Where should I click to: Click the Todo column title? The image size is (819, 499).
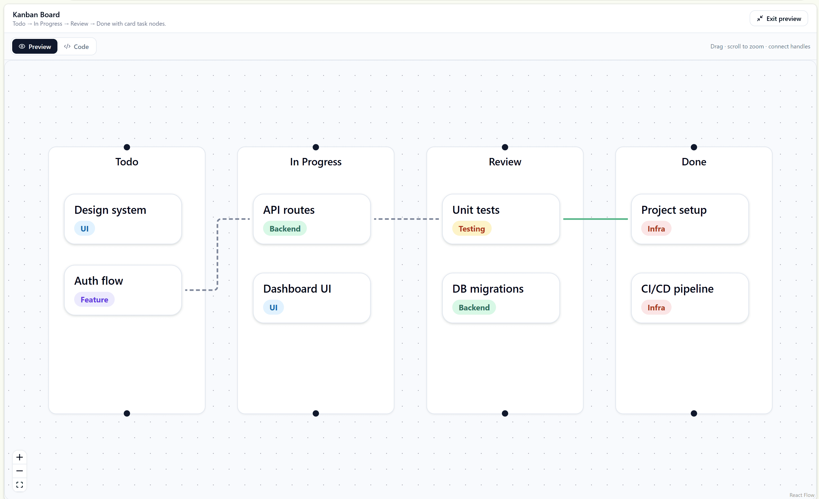127,162
